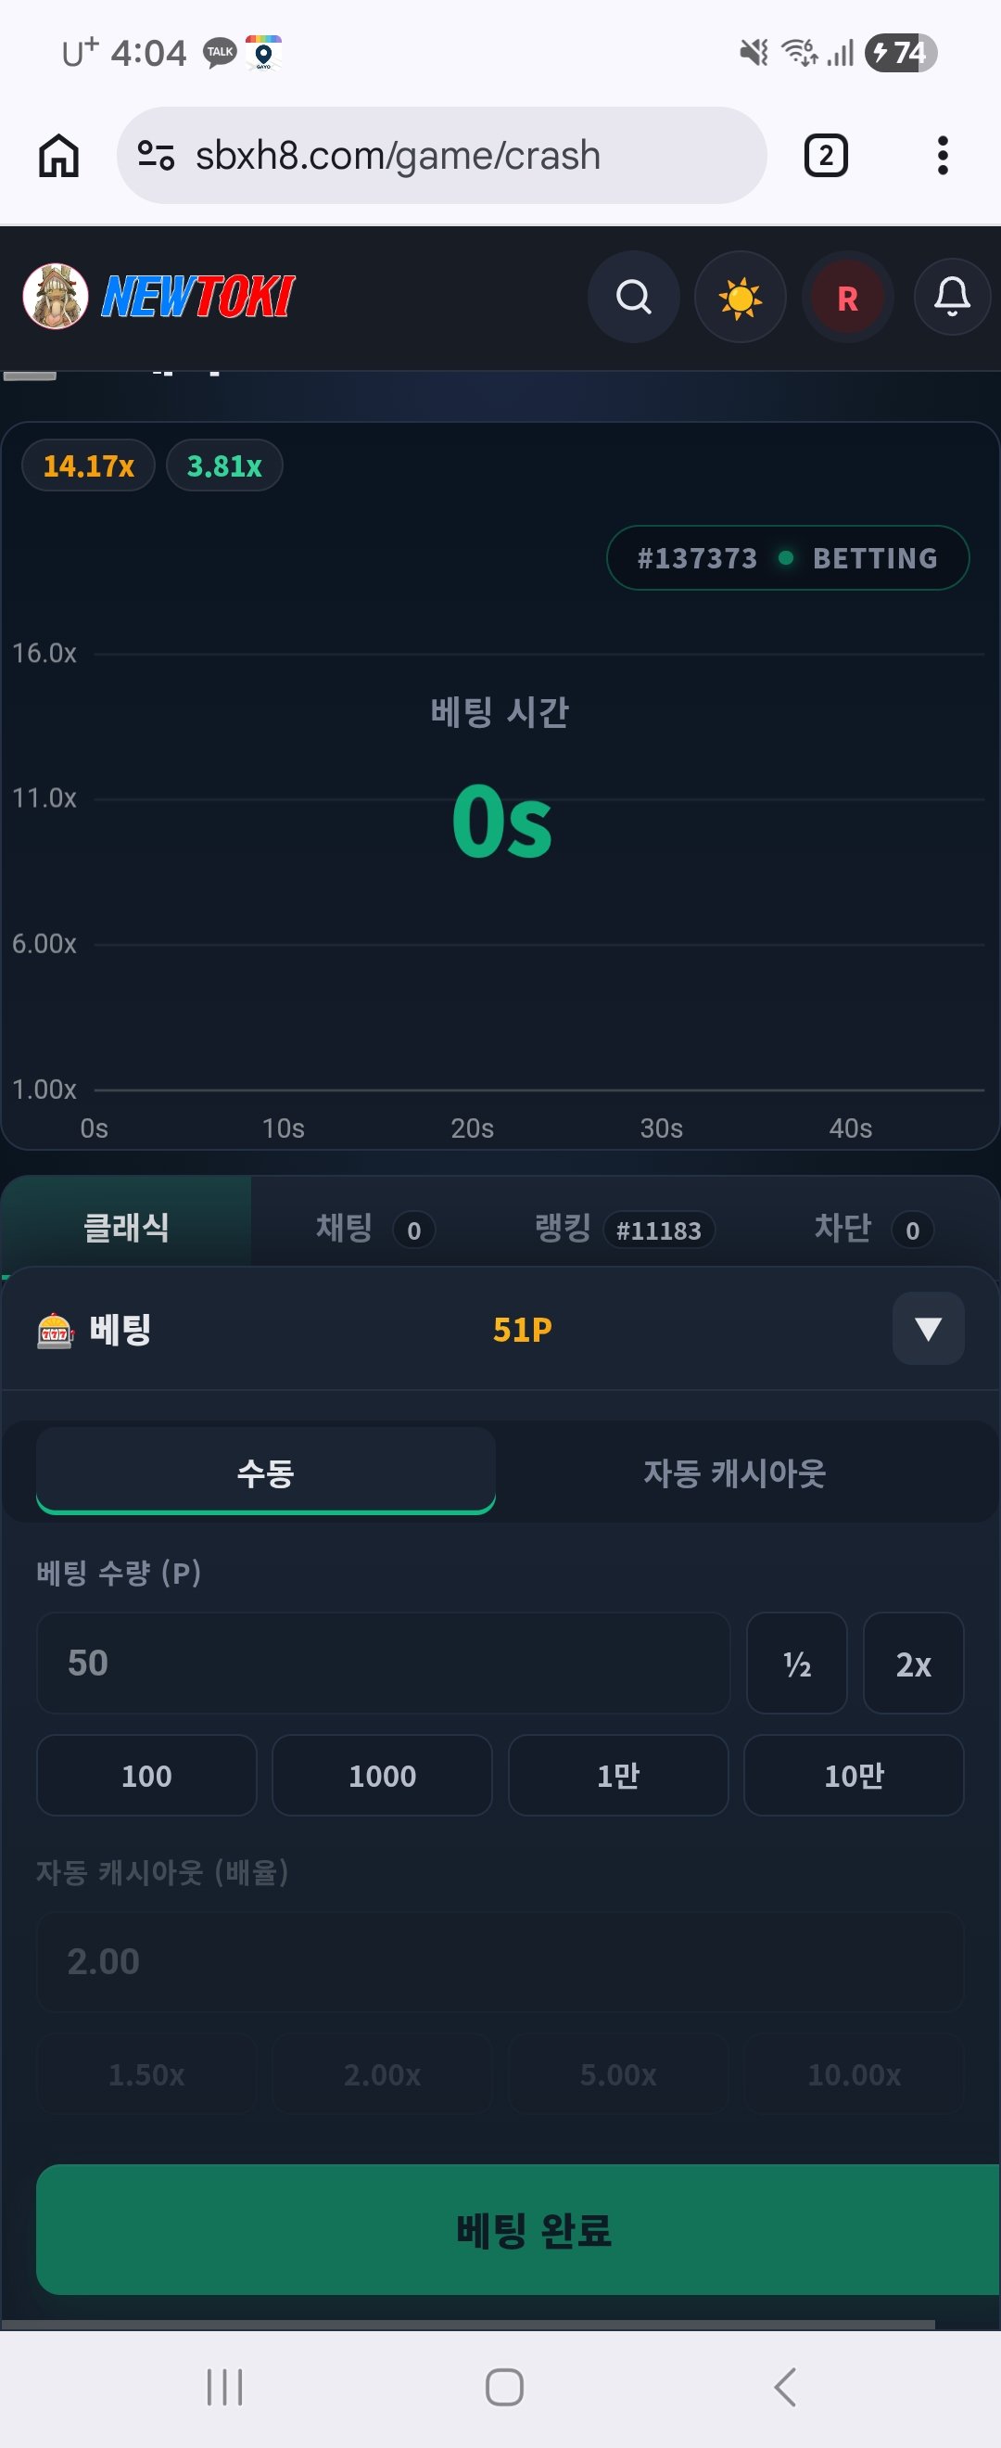Click the 14.17x previous result chip
The image size is (1001, 2448).
click(88, 465)
